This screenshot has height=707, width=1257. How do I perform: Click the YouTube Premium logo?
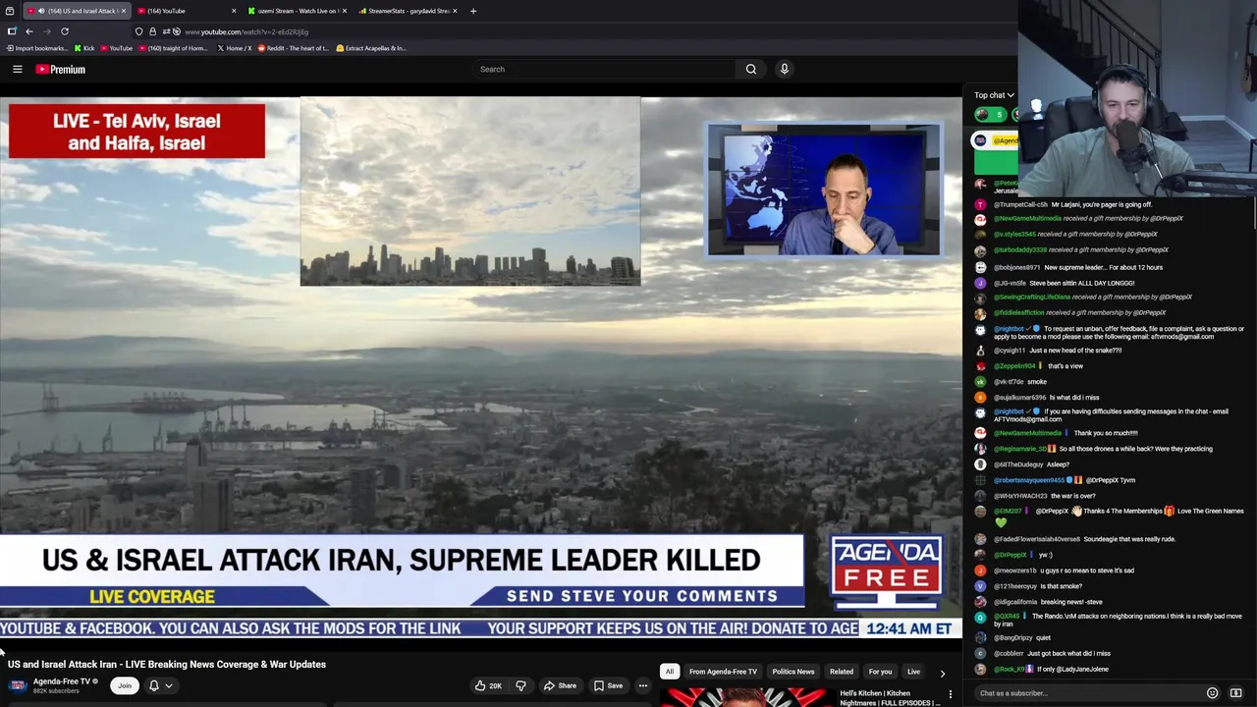point(61,69)
